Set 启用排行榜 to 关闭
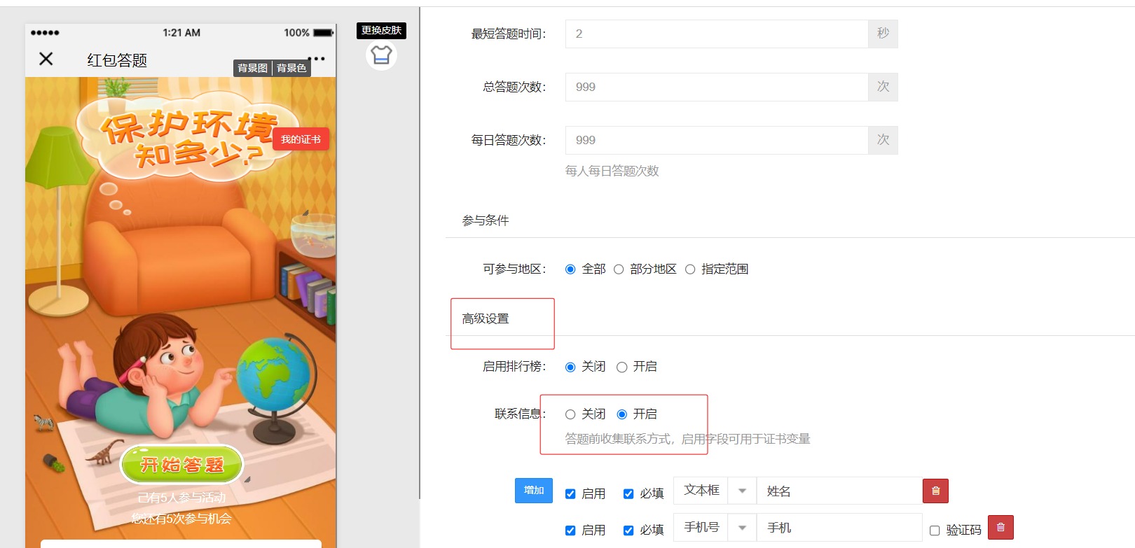Image resolution: width=1135 pixels, height=548 pixels. coord(570,367)
